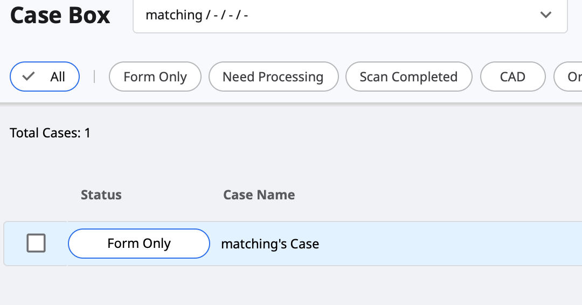The height and width of the screenshot is (305, 582).
Task: Show Need Processing cases
Action: point(274,77)
